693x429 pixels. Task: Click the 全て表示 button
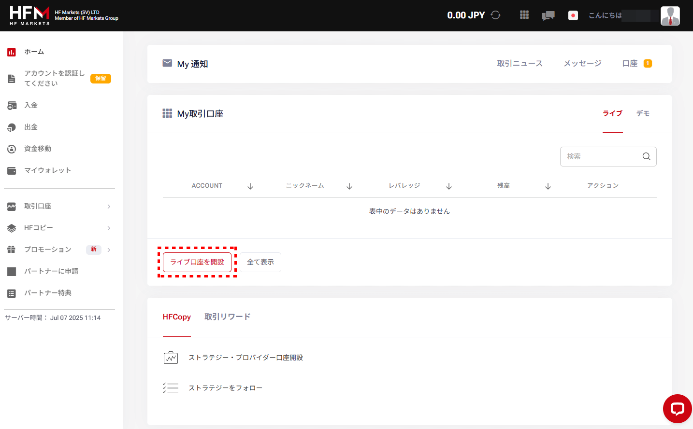pos(260,262)
